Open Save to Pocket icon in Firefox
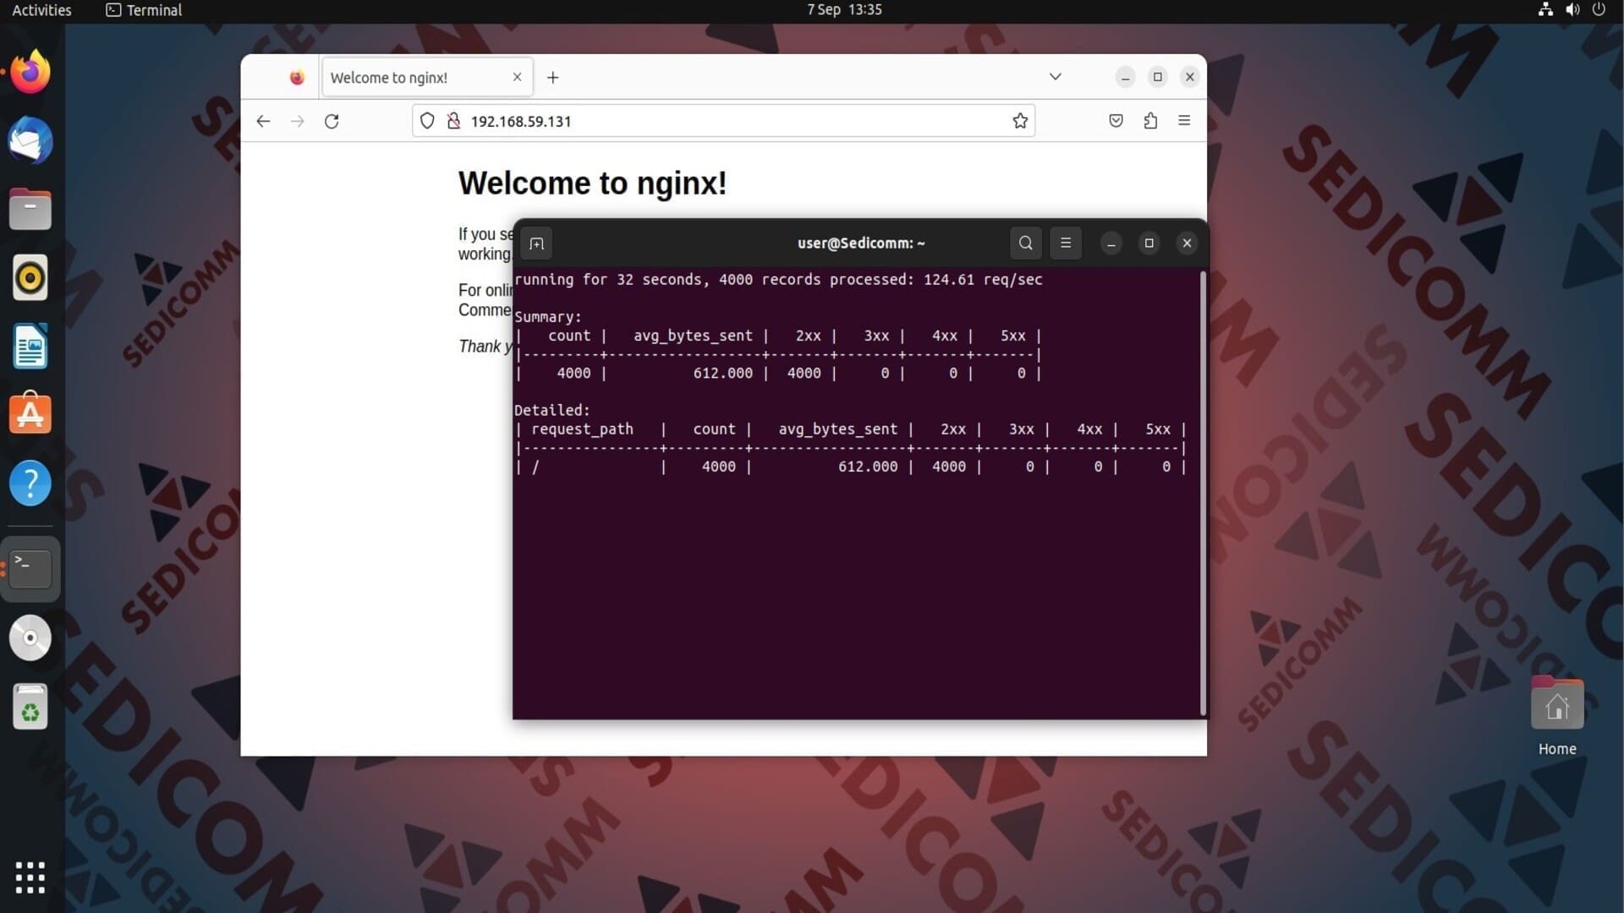The image size is (1624, 913). tap(1116, 121)
